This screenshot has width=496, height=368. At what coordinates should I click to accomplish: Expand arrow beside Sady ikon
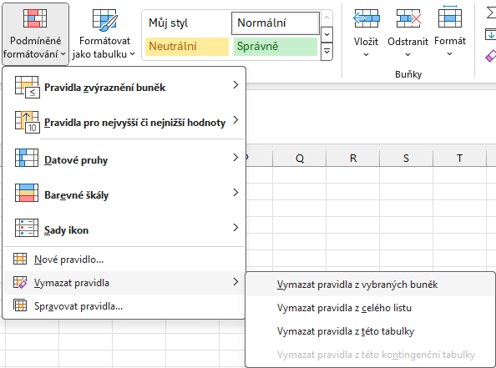[x=235, y=227]
